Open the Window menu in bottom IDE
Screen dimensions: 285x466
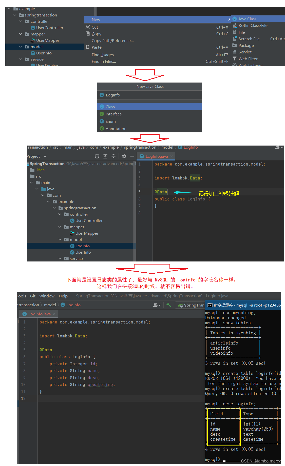pos(47,296)
